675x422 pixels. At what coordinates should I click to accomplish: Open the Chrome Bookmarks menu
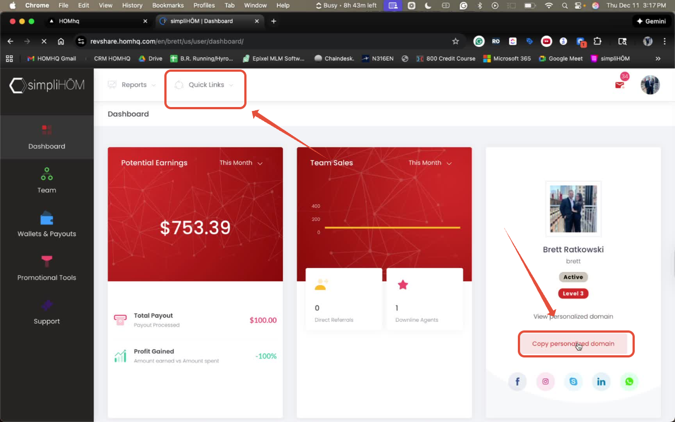[168, 6]
